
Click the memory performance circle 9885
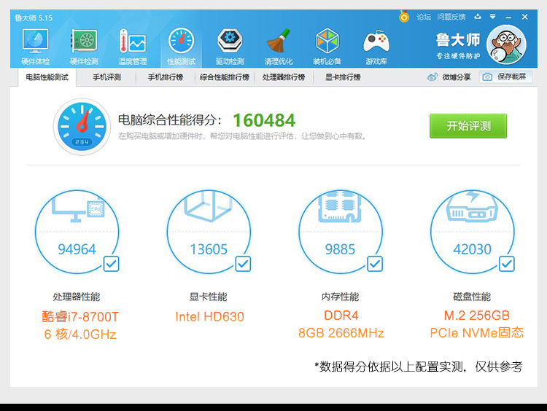pos(340,232)
